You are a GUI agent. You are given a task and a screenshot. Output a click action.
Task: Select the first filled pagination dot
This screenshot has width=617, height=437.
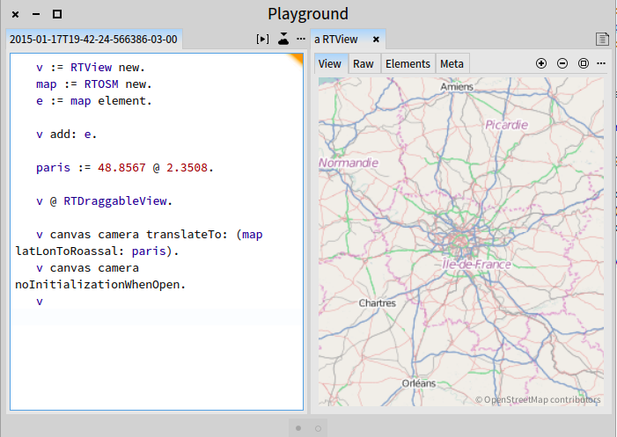(x=298, y=427)
